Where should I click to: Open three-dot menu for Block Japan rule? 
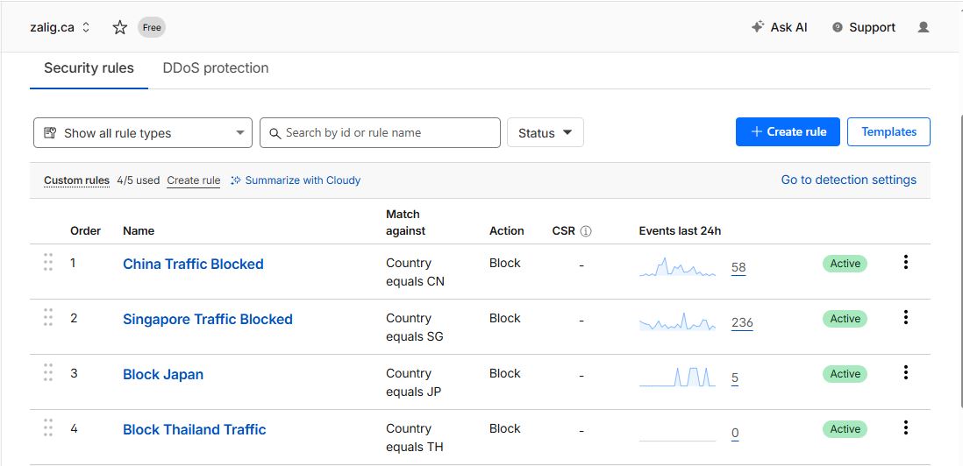coord(905,373)
